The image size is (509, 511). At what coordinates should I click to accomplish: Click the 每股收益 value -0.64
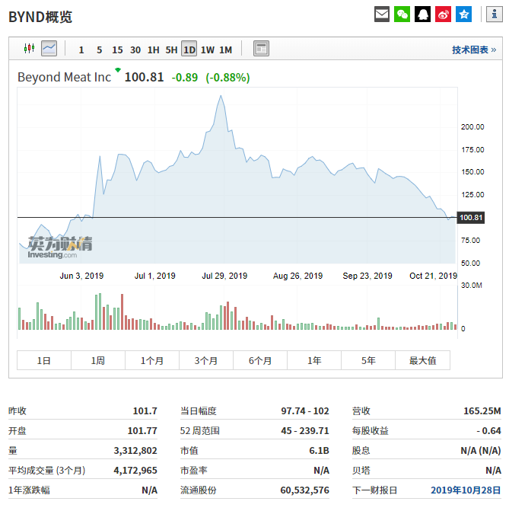488,430
